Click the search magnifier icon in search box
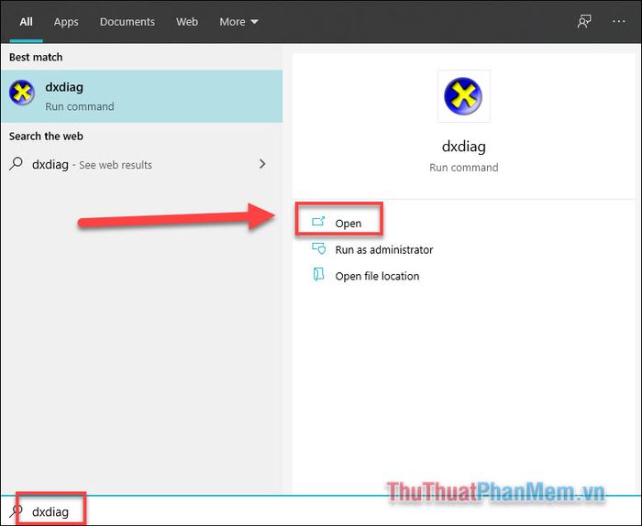The height and width of the screenshot is (526, 642). pos(16,510)
